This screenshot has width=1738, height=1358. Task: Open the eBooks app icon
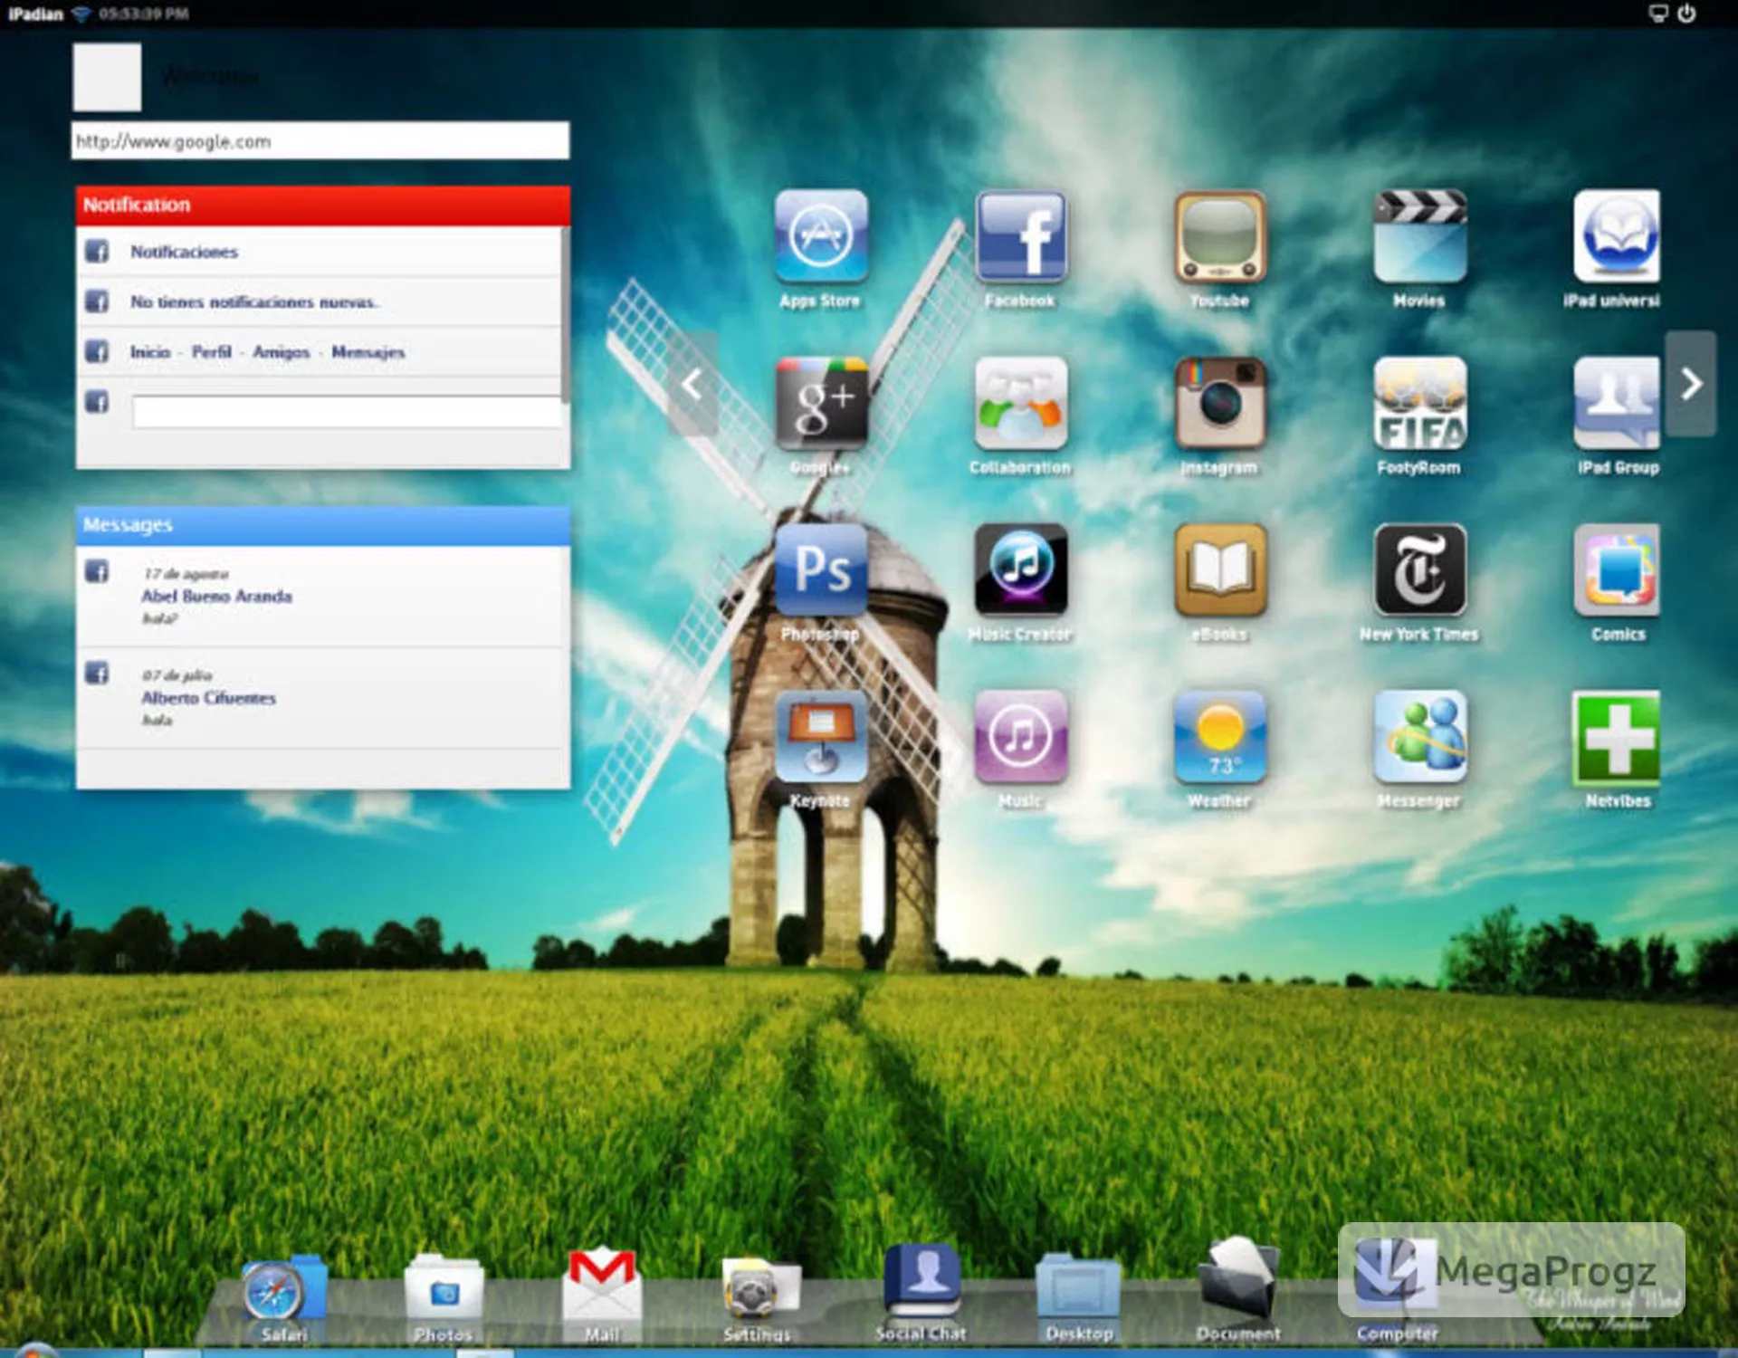click(1220, 569)
